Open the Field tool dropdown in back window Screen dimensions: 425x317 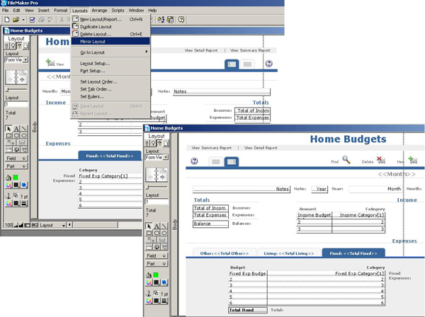(x=16, y=158)
